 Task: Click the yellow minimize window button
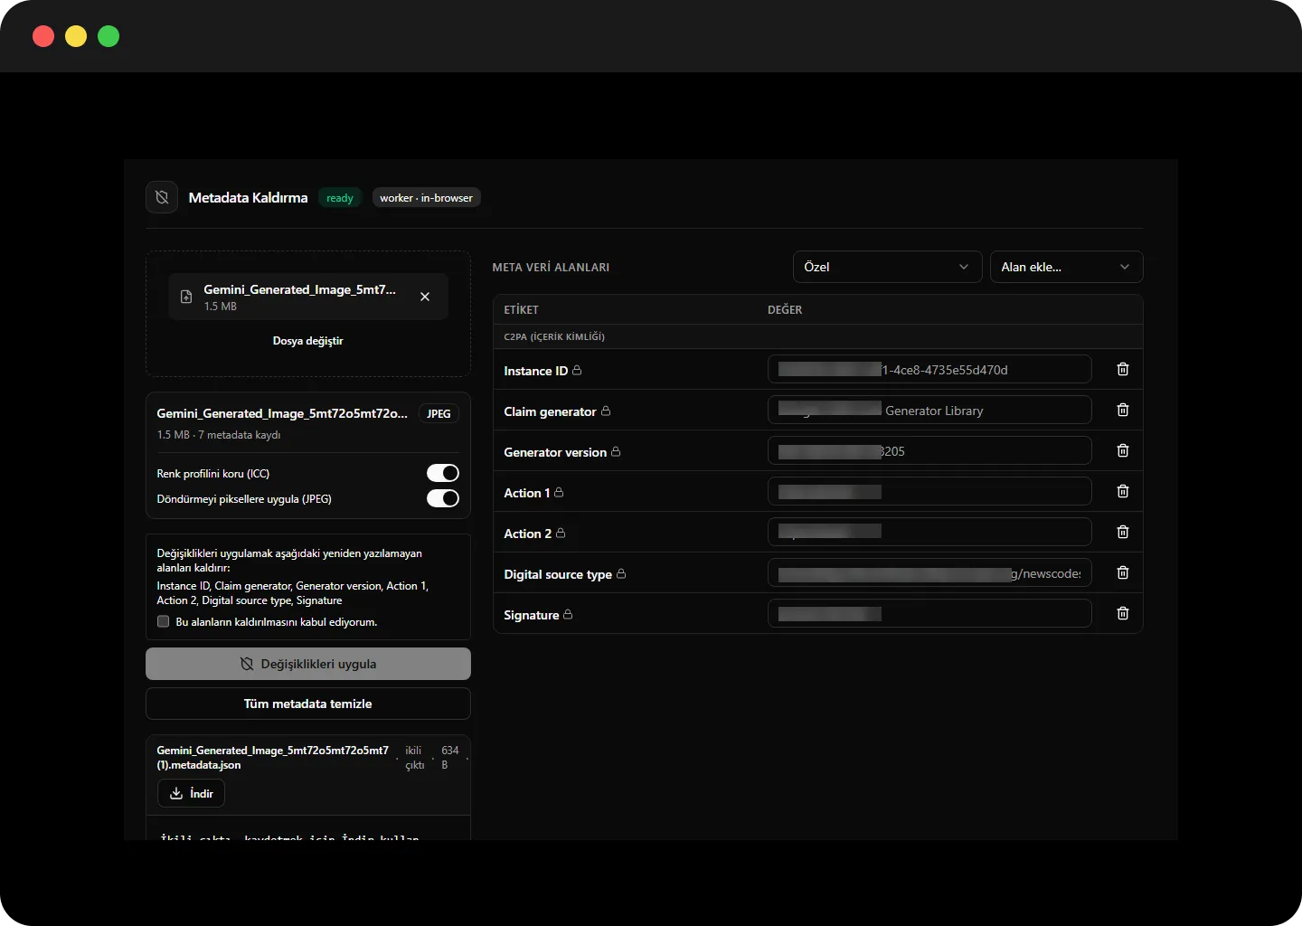click(76, 36)
